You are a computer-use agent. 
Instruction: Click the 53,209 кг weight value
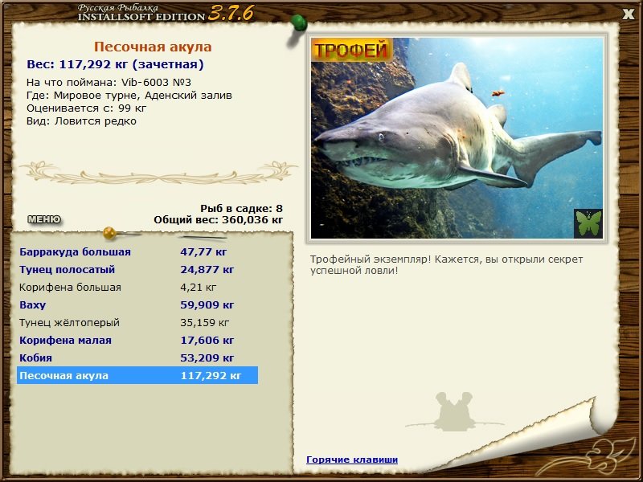(207, 357)
